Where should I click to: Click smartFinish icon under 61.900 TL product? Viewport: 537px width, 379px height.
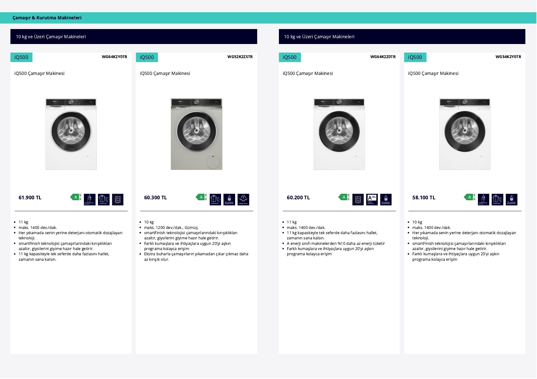104,200
